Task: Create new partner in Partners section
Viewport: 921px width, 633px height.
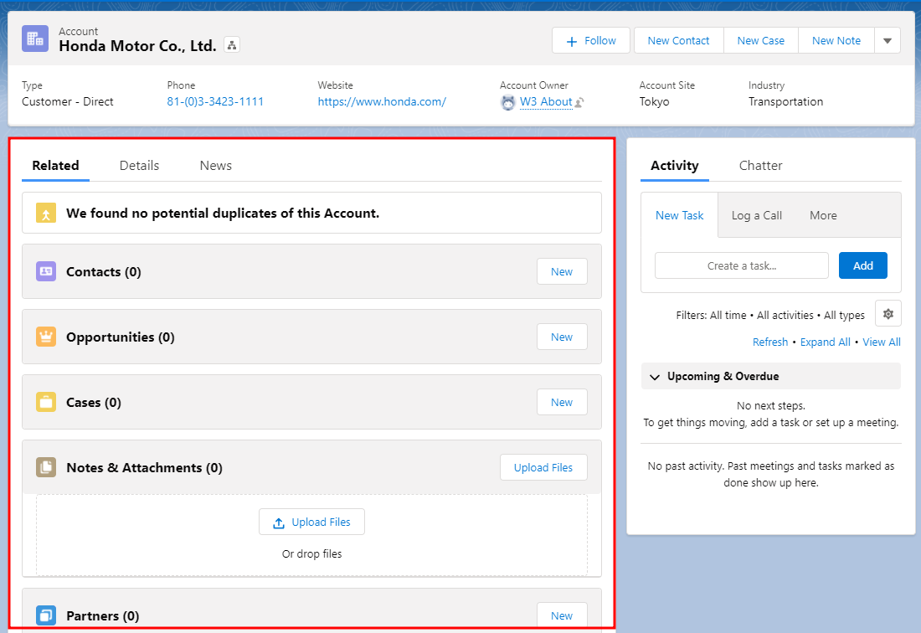Action: 562,615
